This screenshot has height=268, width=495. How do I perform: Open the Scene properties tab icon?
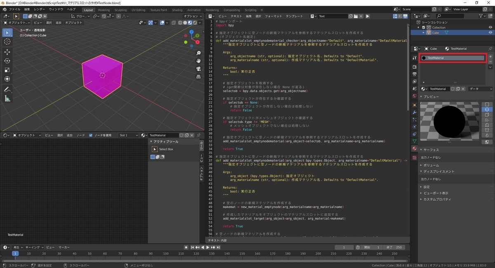(x=415, y=89)
